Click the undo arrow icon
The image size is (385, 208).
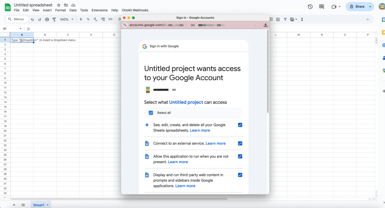click(x=32, y=19)
